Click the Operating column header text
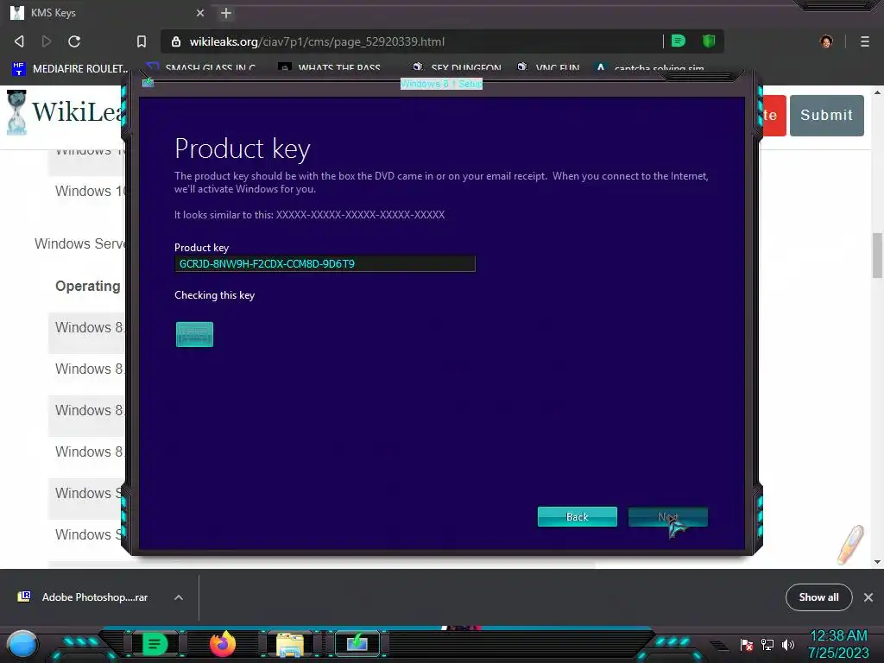Viewport: 884px width, 663px height. pyautogui.click(x=88, y=287)
